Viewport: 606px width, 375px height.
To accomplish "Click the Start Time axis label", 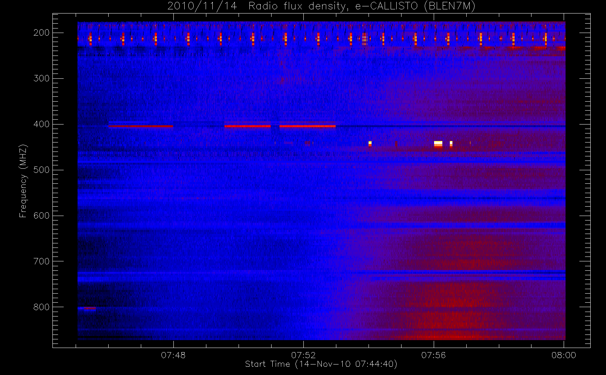I will click(321, 364).
